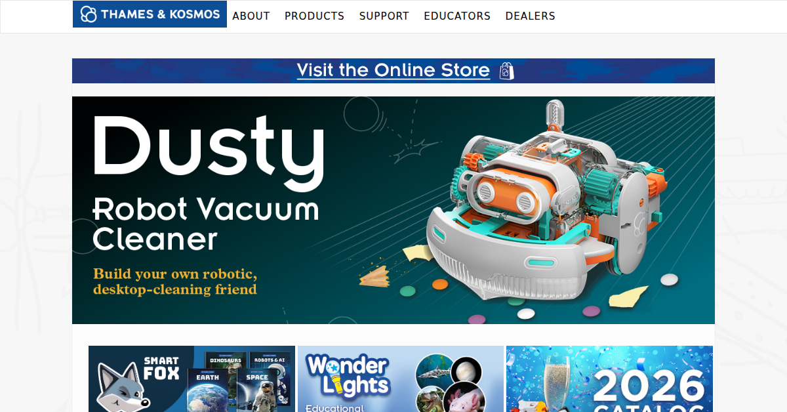787x412 pixels.
Task: Go to the Dealers page
Action: 530,16
